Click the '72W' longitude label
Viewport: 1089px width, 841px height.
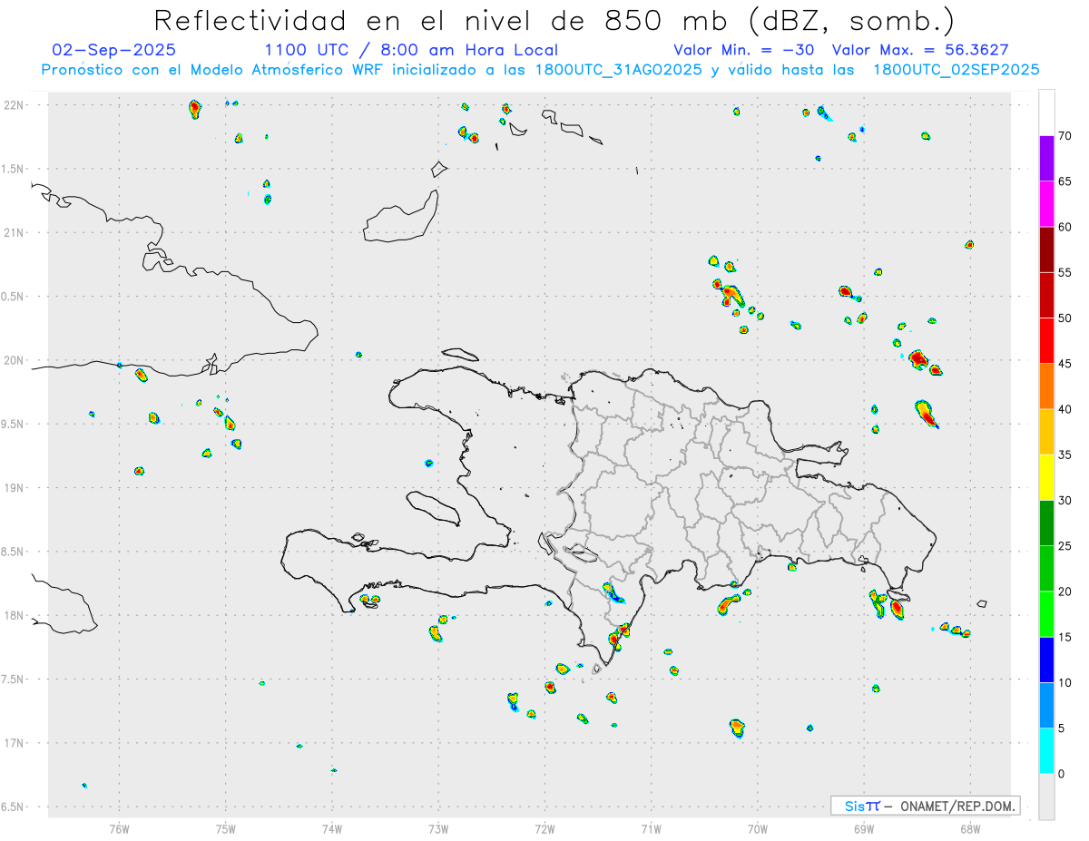(x=544, y=828)
